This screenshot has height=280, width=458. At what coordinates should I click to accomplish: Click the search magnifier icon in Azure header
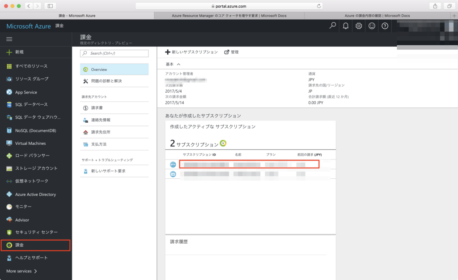(x=332, y=26)
